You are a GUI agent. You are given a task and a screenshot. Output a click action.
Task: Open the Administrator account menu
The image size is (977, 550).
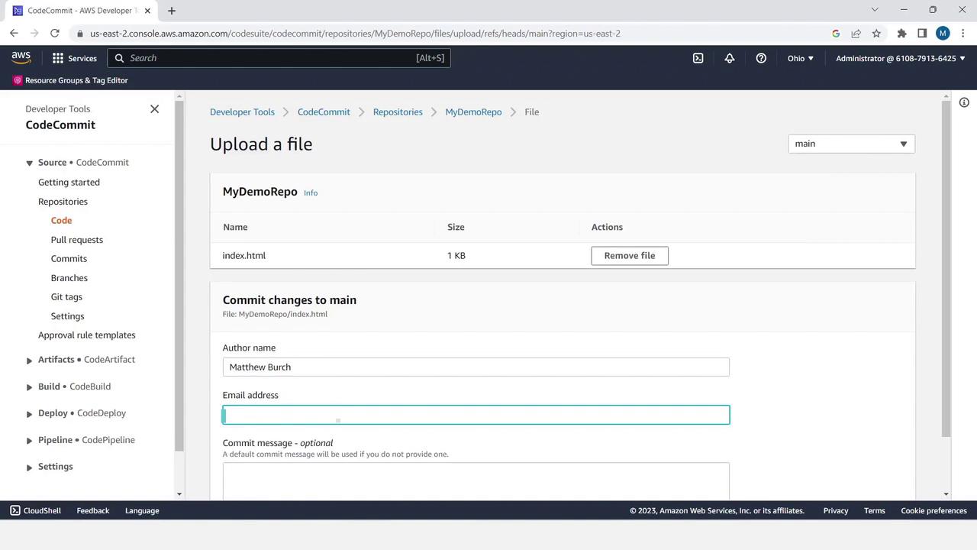pos(900,58)
